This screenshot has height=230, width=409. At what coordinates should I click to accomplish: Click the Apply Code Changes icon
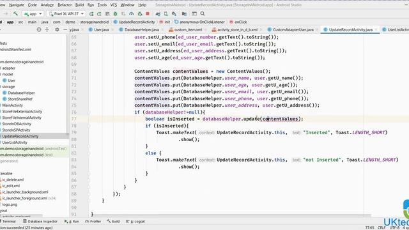point(107,14)
